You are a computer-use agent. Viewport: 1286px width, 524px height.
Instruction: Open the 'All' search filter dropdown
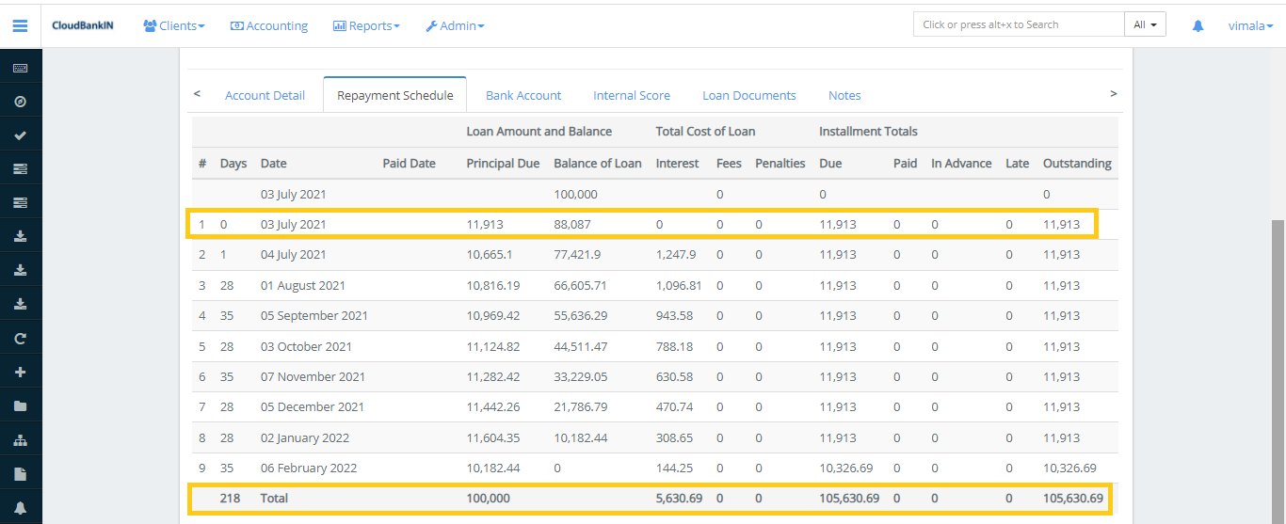point(1145,24)
